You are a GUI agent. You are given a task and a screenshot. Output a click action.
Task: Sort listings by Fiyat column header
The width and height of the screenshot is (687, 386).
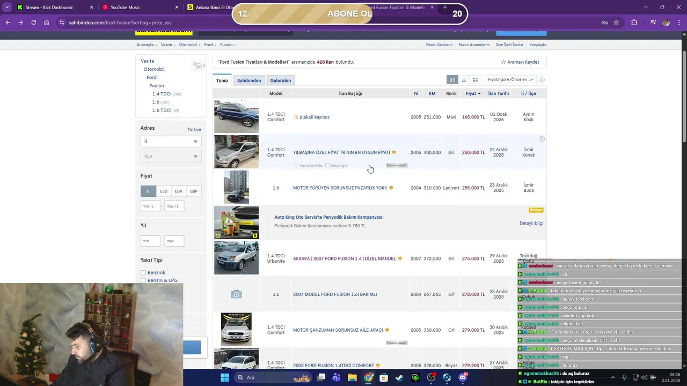(473, 93)
